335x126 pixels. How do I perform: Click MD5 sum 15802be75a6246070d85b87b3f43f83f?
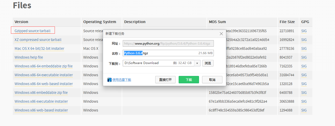point(237,93)
